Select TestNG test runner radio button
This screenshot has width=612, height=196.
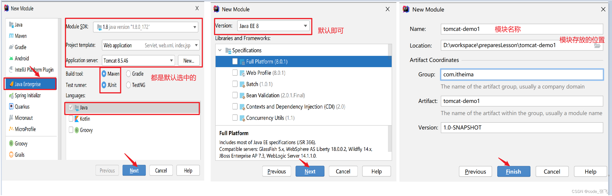pyautogui.click(x=128, y=85)
